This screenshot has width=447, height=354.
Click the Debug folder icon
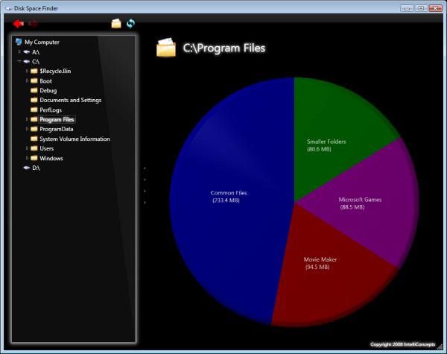[x=34, y=91]
